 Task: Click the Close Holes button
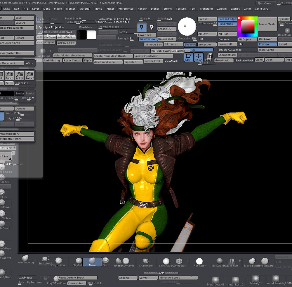pos(77,283)
